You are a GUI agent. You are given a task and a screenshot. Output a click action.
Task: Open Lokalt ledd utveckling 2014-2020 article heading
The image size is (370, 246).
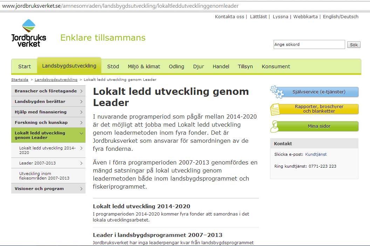[141, 206]
